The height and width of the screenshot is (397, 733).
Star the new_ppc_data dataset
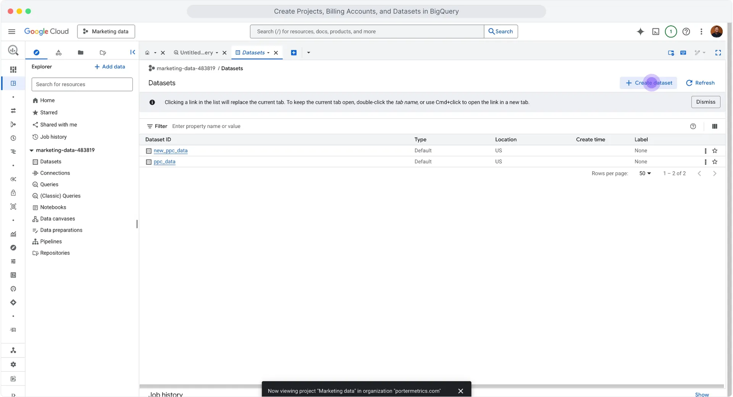(x=715, y=151)
